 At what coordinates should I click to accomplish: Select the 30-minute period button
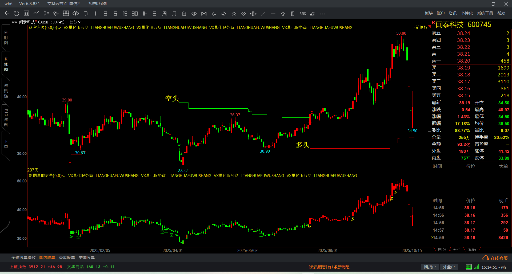point(135,14)
